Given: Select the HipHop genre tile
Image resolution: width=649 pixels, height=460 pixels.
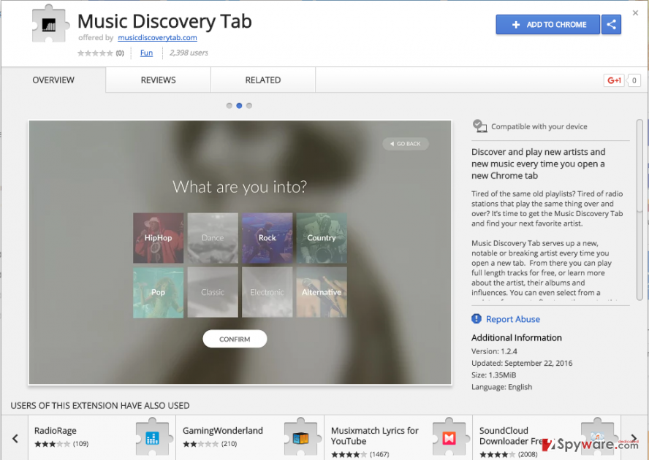Looking at the screenshot, I should (158, 238).
